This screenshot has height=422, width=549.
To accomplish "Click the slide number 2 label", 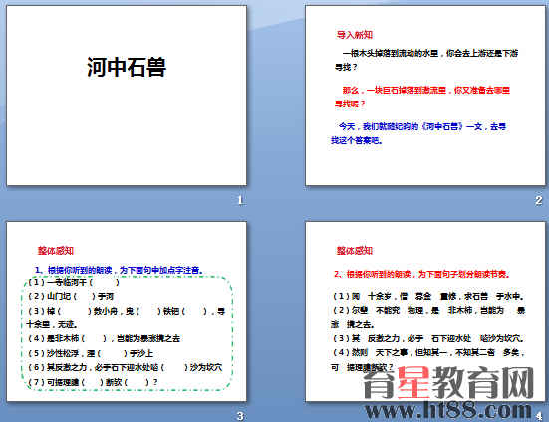I will click(538, 200).
